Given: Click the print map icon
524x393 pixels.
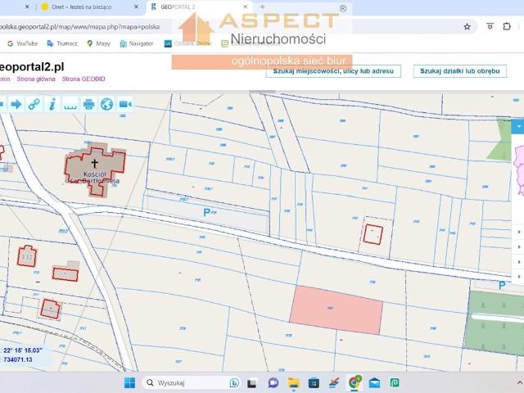Looking at the screenshot, I should click(x=88, y=104).
